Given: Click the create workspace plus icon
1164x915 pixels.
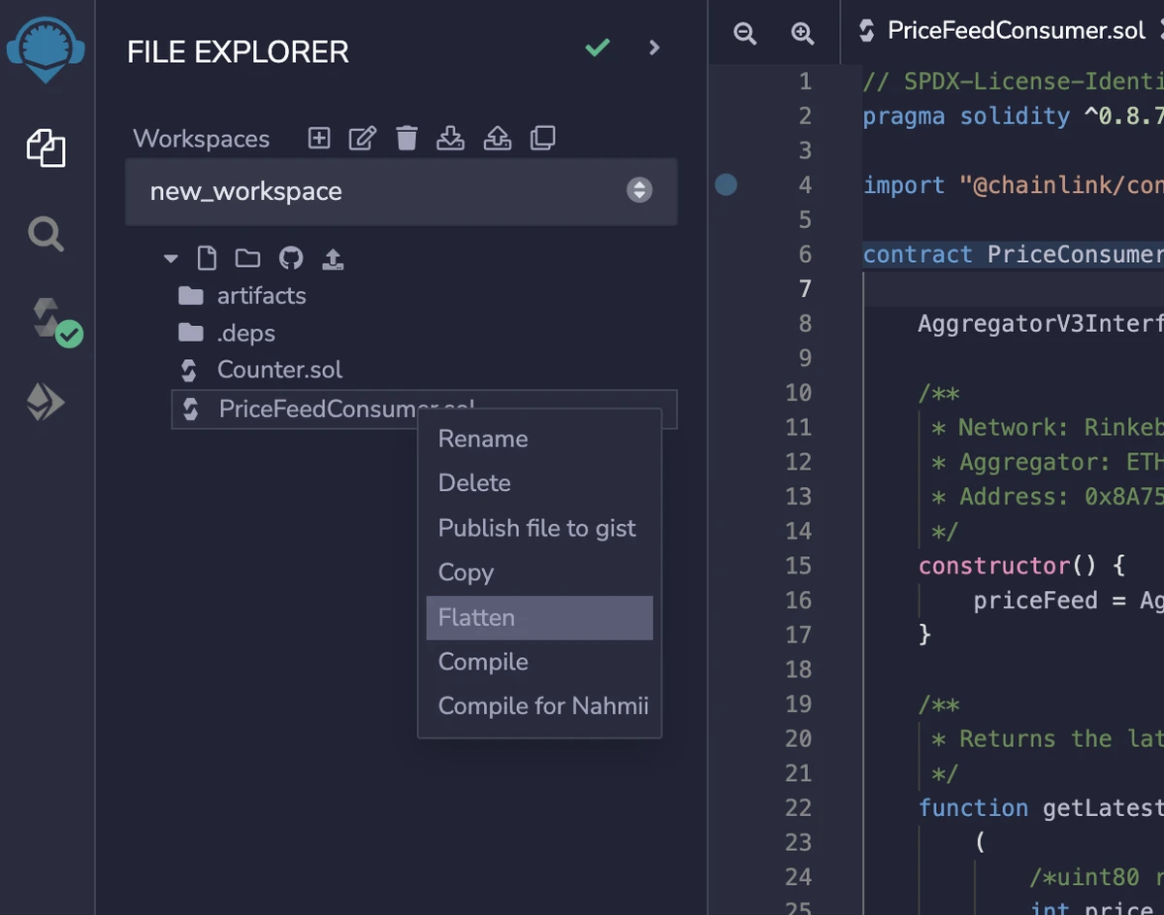Looking at the screenshot, I should click(x=319, y=139).
